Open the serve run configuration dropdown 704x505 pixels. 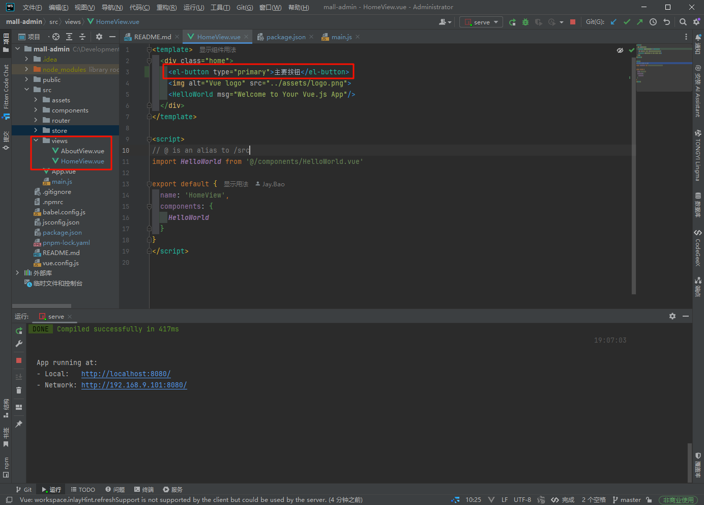click(481, 22)
